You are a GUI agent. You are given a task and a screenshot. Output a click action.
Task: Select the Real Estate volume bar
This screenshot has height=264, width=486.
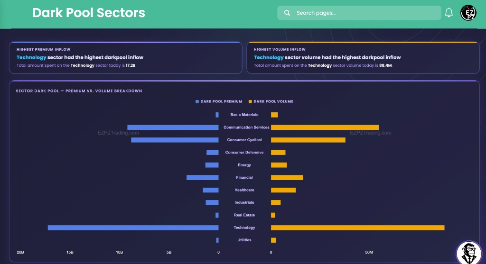tap(273, 215)
